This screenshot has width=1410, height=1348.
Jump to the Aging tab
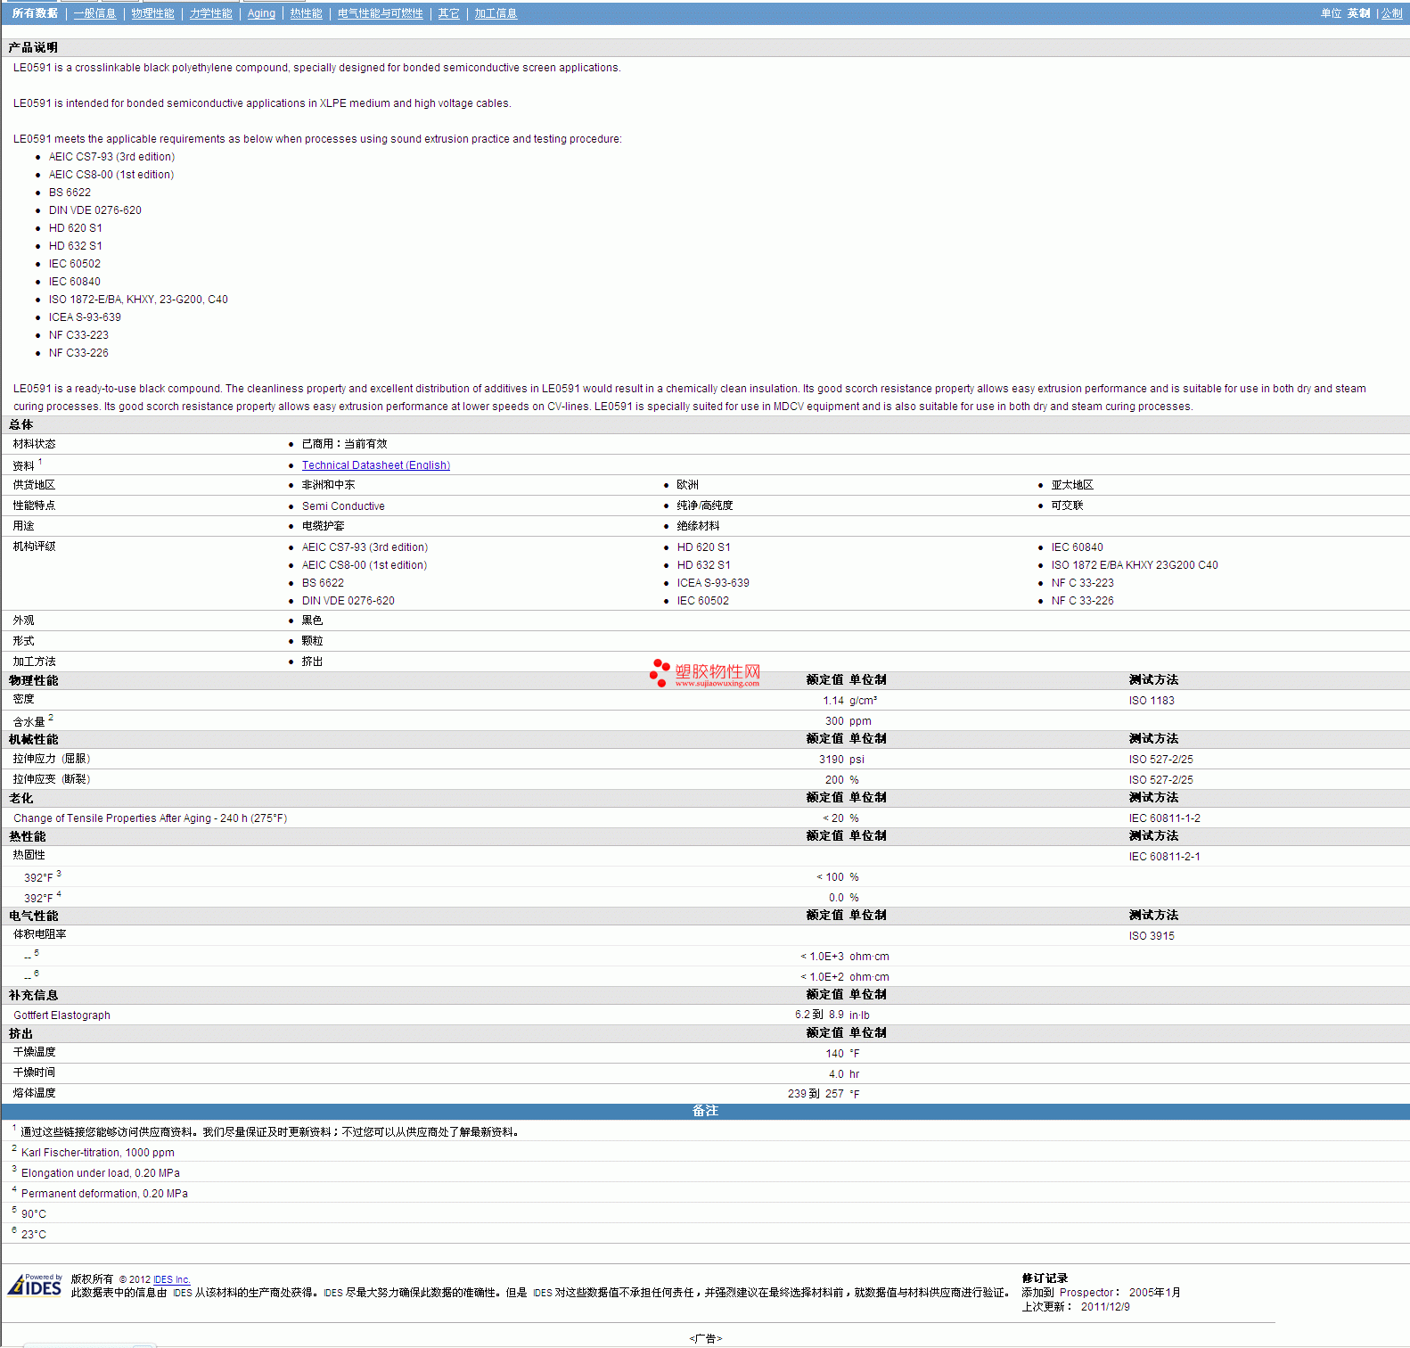point(261,13)
